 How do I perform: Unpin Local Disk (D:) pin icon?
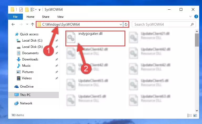point(56,47)
